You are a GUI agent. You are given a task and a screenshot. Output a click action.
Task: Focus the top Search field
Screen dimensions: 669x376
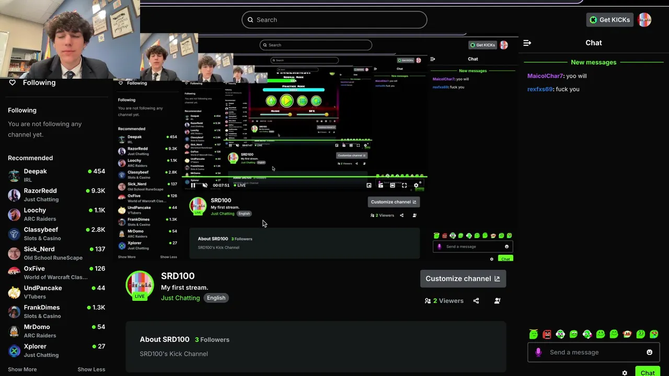(x=334, y=20)
